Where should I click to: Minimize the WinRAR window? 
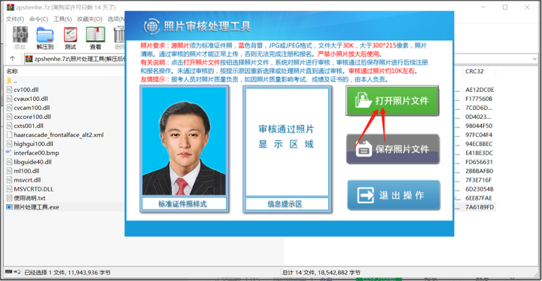483,8
